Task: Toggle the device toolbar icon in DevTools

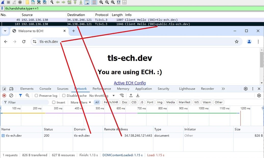Action: pyautogui.click(x=11, y=89)
